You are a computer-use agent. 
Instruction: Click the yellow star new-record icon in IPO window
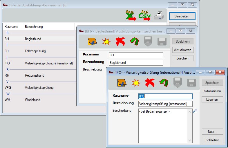click(x=135, y=83)
